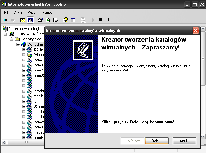
Task: Select the 81izam virtual directory
Action: pyautogui.click(x=39, y=106)
